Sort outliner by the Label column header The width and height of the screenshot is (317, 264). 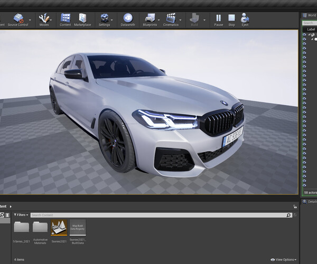click(311, 30)
